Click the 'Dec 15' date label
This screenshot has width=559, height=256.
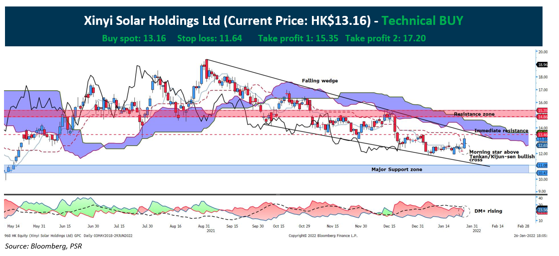[x=390, y=226]
